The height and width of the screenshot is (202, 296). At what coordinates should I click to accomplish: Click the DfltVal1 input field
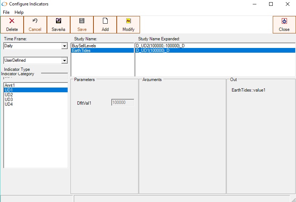123,102
